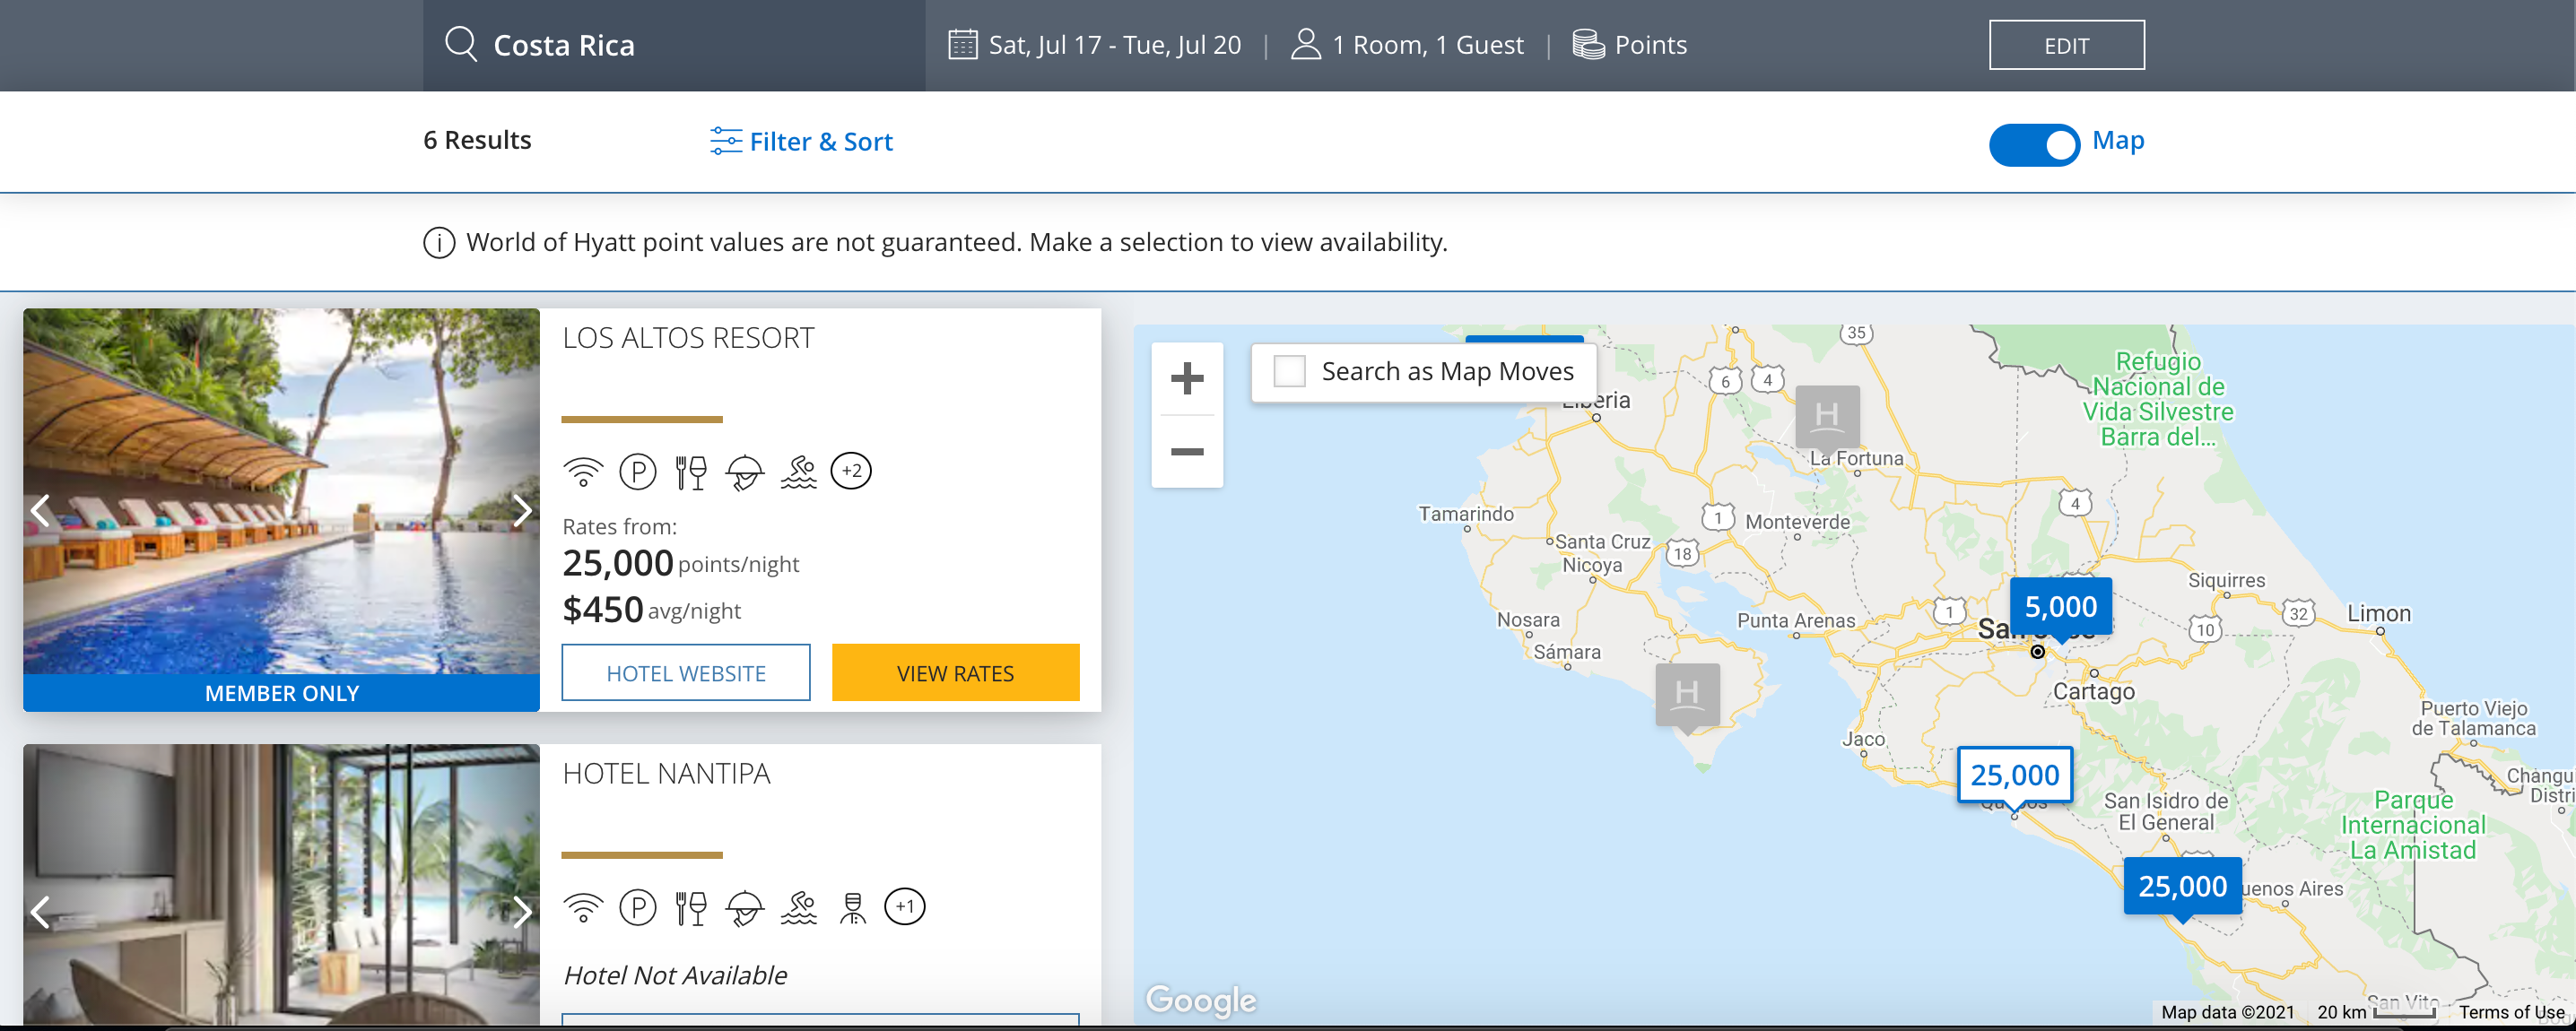2576x1031 pixels.
Task: Click the 1 Room, 1 Guest selector
Action: 1427,45
